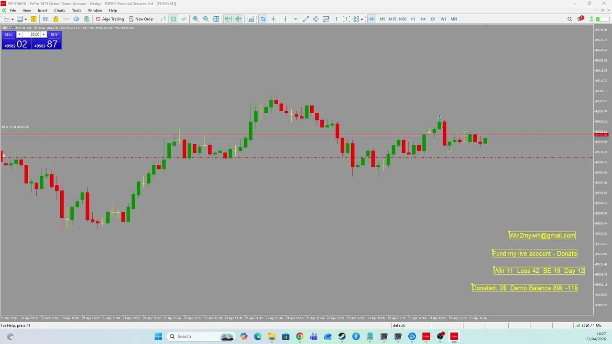This screenshot has width=612, height=344.
Task: Draw a horizontal line on chart
Action: pyautogui.click(x=295, y=19)
